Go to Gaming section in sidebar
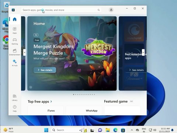This screenshot has width=177, height=133. pyautogui.click(x=15, y=41)
